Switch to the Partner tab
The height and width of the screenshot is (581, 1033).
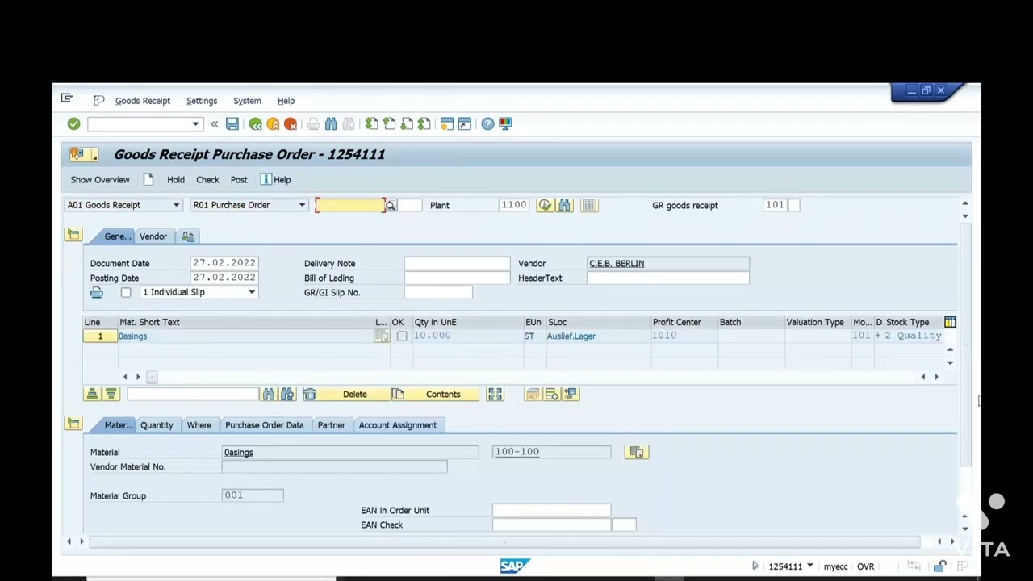pos(331,425)
